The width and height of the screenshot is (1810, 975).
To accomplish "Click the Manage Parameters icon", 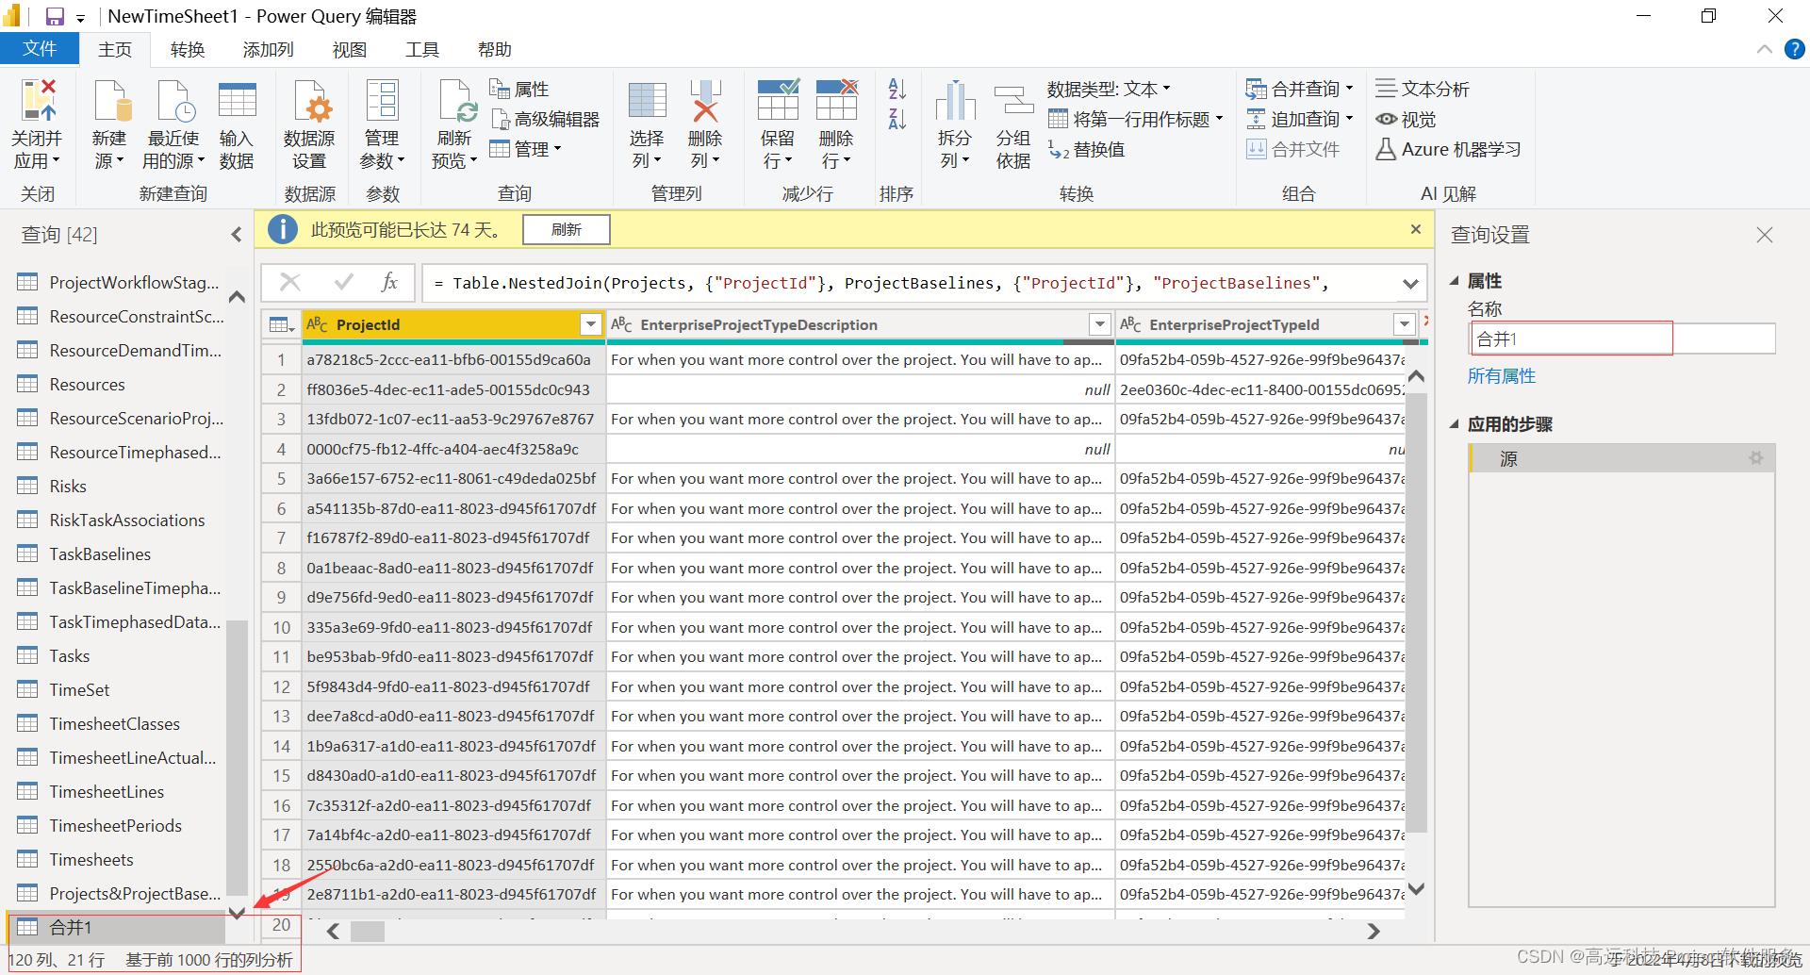I will tap(382, 101).
